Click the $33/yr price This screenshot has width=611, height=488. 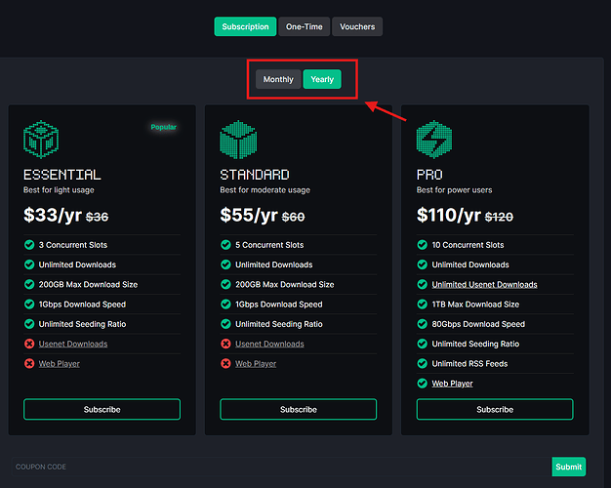click(x=53, y=215)
